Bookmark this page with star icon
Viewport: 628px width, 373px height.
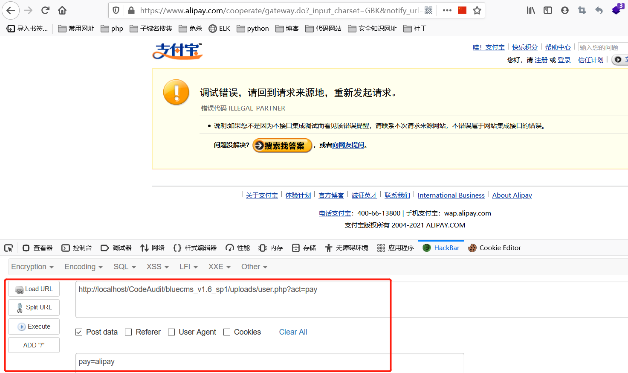click(477, 10)
